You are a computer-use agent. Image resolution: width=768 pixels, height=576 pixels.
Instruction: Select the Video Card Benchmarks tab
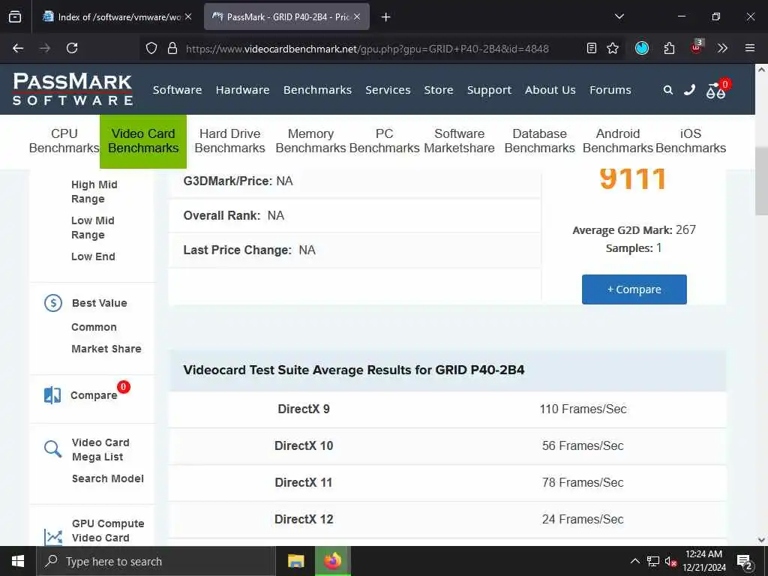click(143, 141)
